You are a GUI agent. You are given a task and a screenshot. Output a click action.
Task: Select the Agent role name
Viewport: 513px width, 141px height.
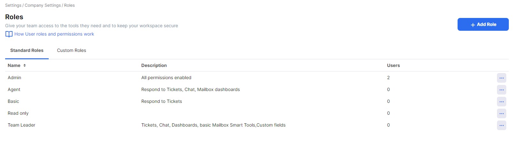point(14,89)
